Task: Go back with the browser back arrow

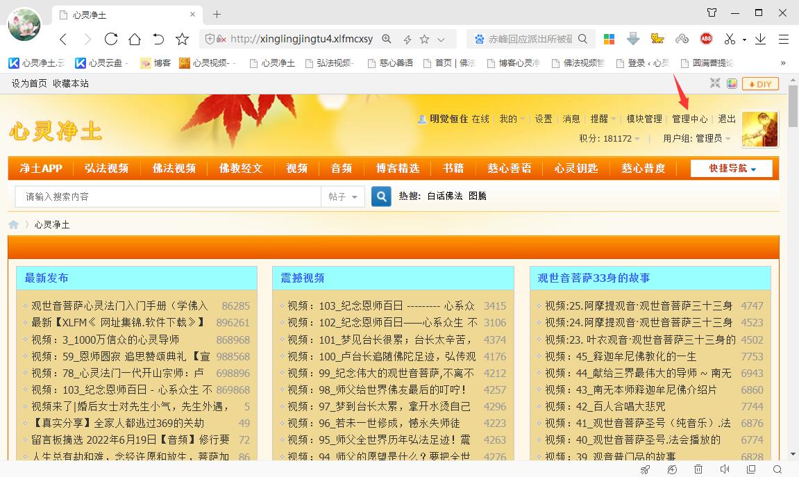Action: coord(63,40)
